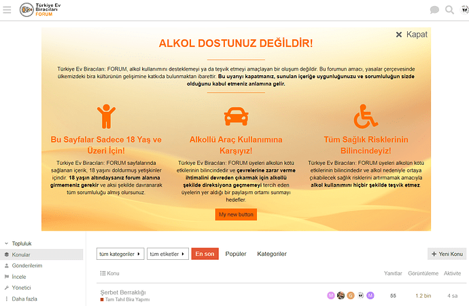Click the Tüm Sağlık Risklerinin Bilincindeyiz! heading
Viewport: 469px width, 306px height.
coord(366,145)
